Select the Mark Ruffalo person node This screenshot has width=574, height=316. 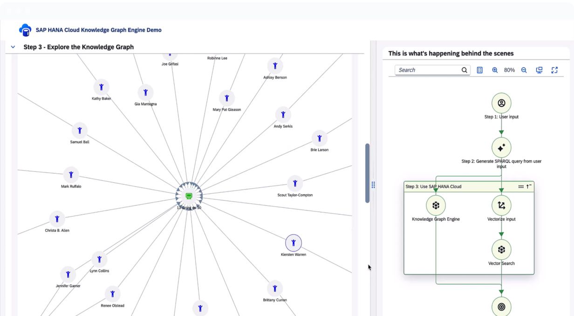pyautogui.click(x=71, y=175)
